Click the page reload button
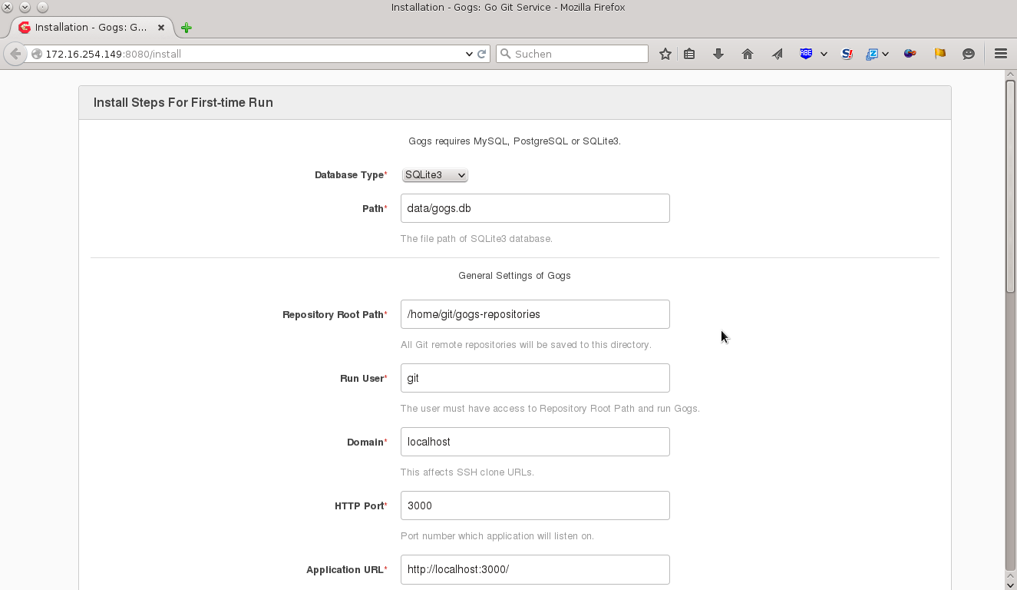Screen dimensions: 1017x590 [483, 54]
